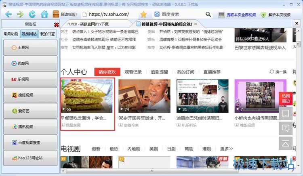This screenshot has height=176, width=303.
Task: Close the sidebar with red X icon
Action: (57, 25)
